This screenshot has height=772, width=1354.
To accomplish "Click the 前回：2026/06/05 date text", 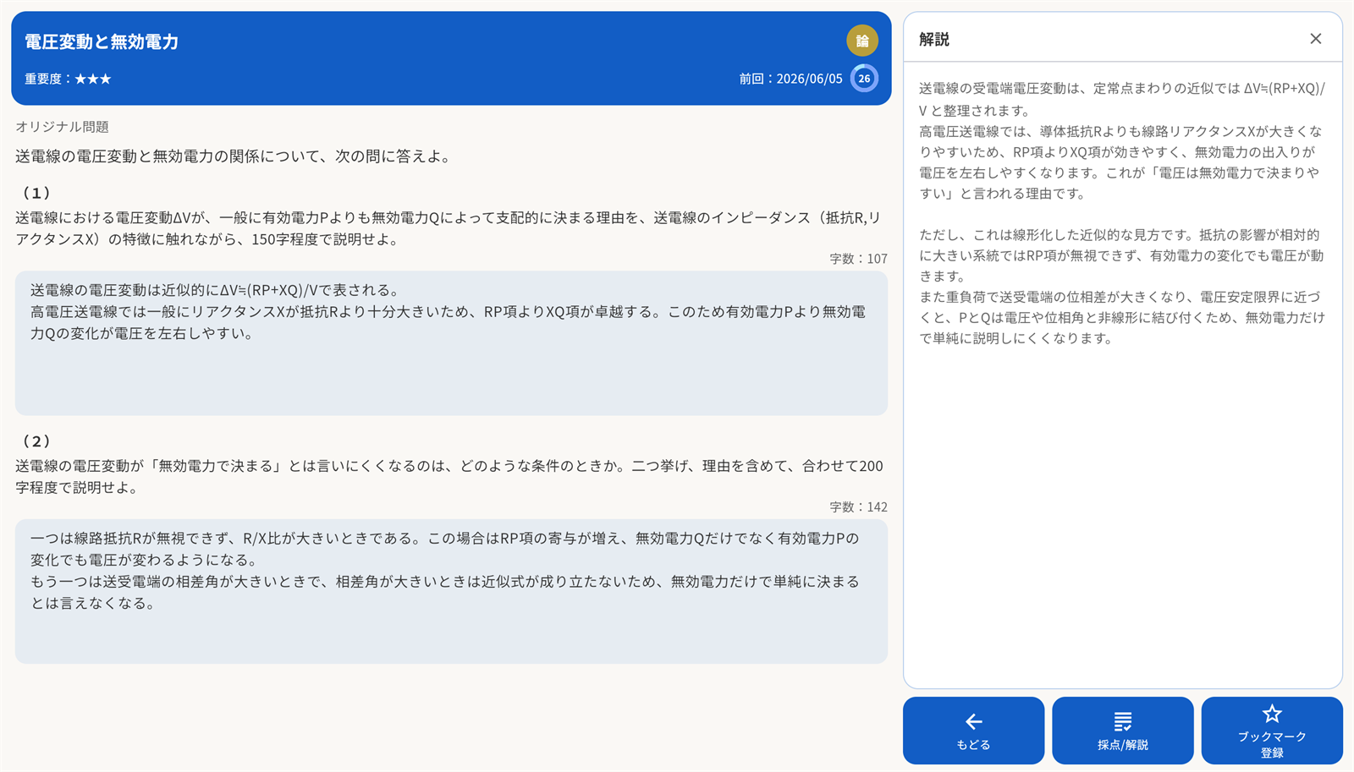I will 790,79.
